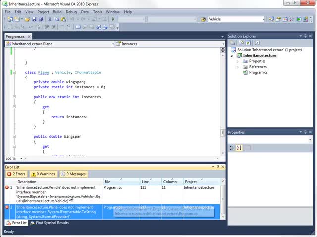Click the Description column header
Screen dimensions: 317x237
(x=27, y=182)
